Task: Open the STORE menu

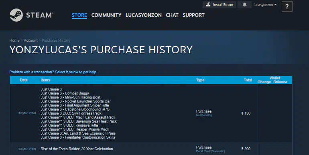Action: point(79,15)
